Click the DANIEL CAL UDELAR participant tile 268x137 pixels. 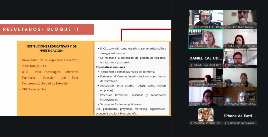pyautogui.click(x=205, y=58)
